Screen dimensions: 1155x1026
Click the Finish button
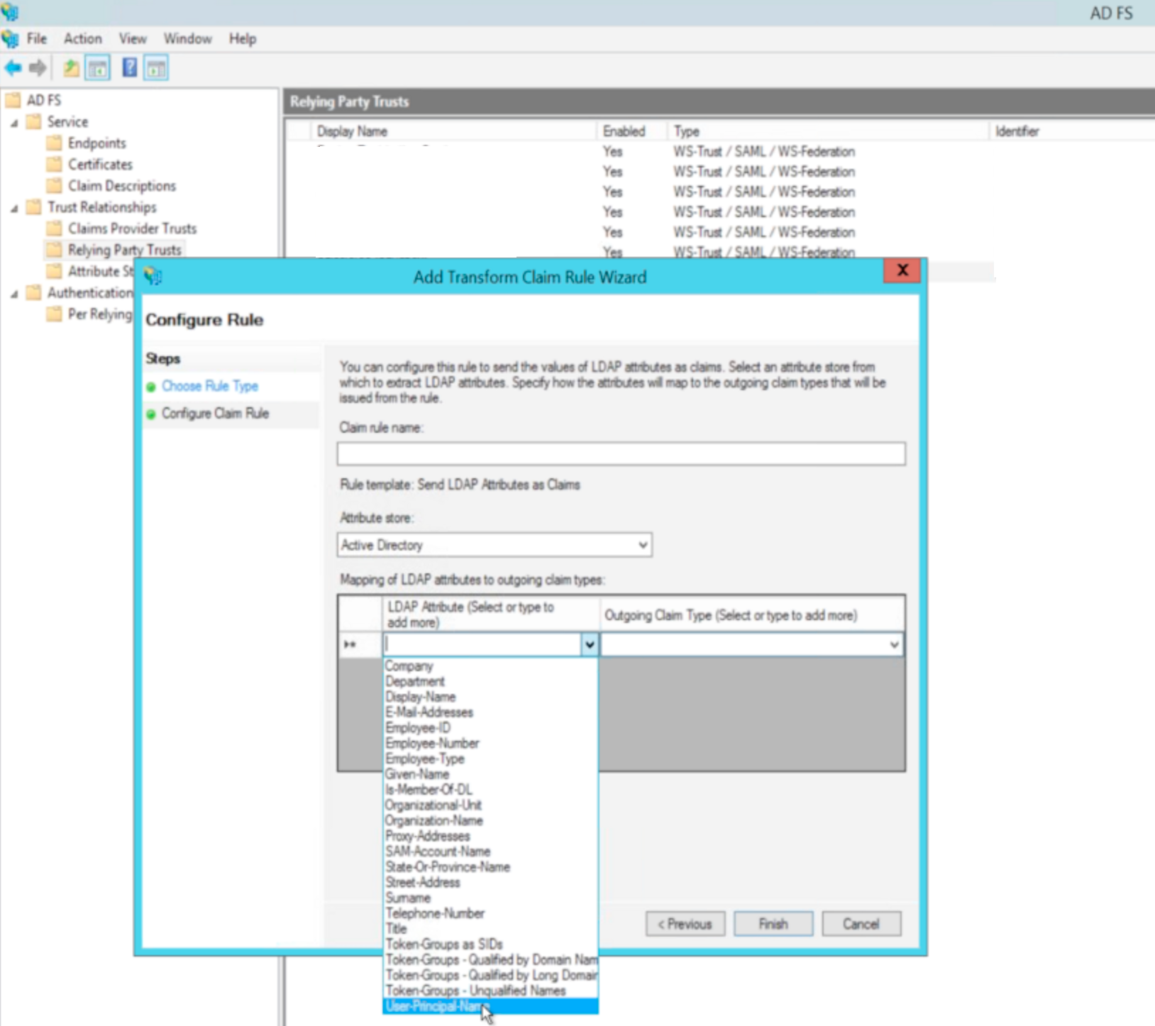tap(773, 924)
